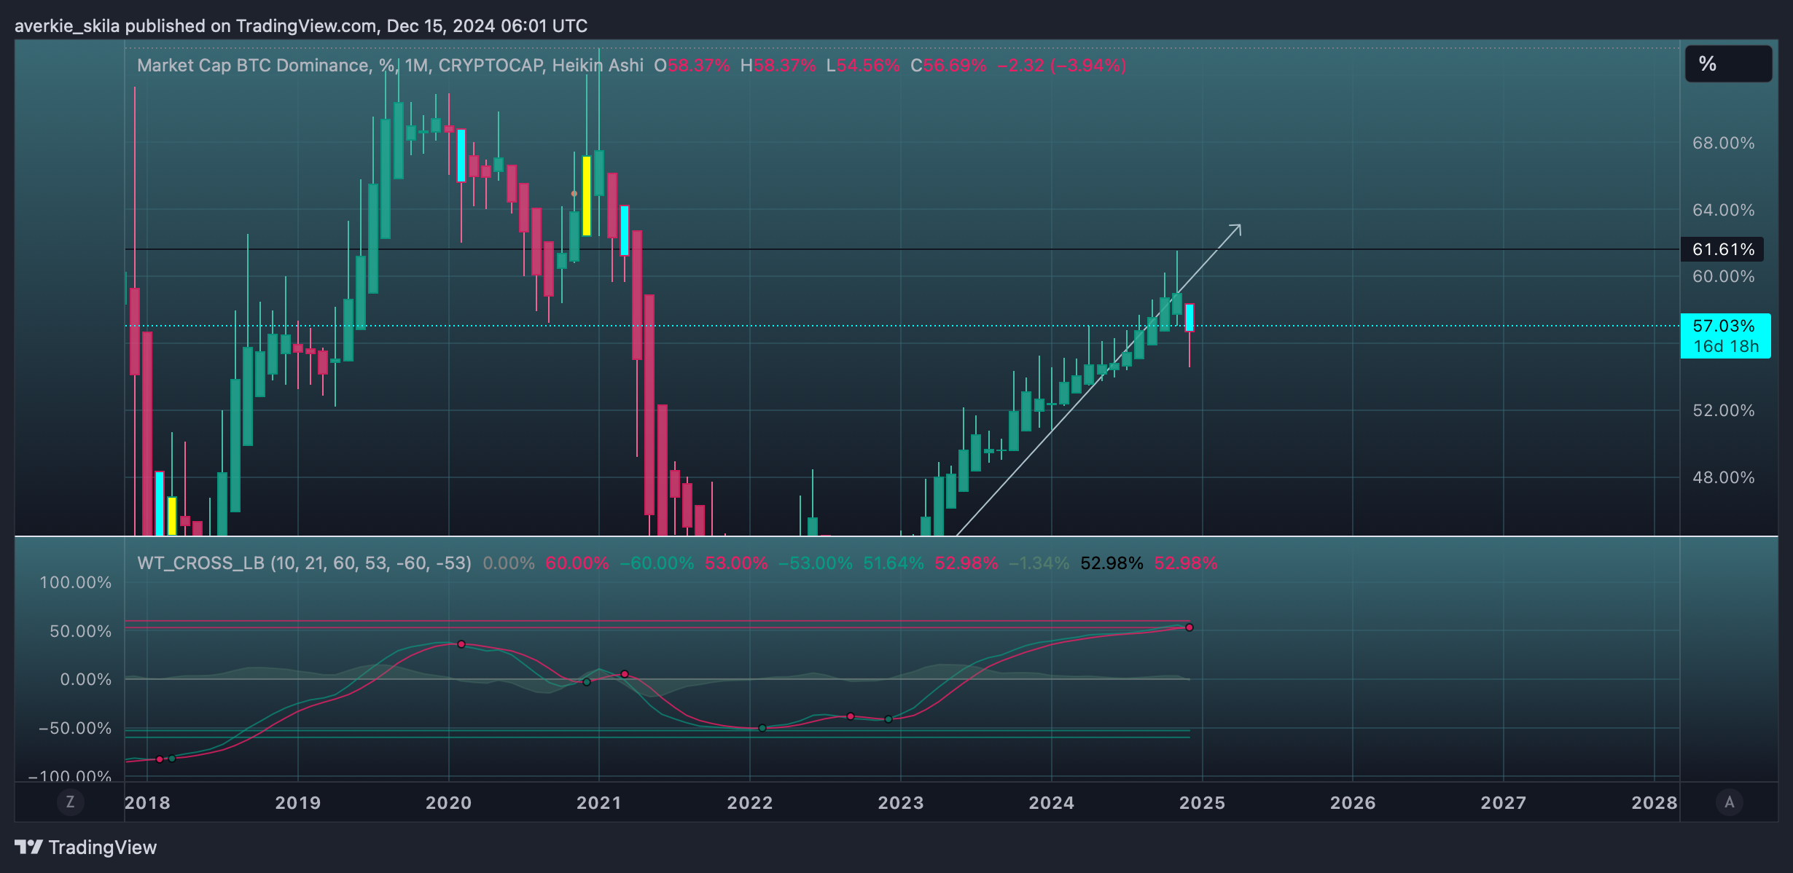Image resolution: width=1793 pixels, height=873 pixels.
Task: Click the open value O58.37% in legend
Action: point(692,66)
